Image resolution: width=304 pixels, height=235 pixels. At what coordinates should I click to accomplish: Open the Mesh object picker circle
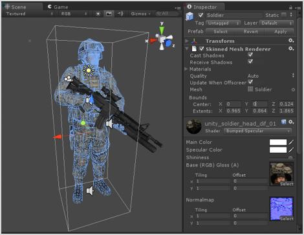[x=293, y=89]
